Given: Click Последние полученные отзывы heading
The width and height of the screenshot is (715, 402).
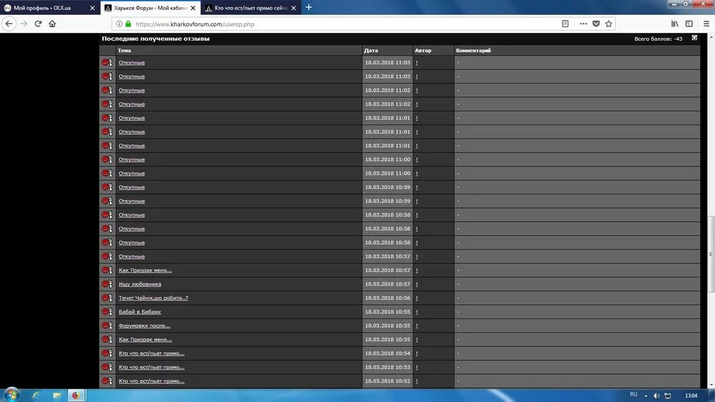Looking at the screenshot, I should point(155,39).
